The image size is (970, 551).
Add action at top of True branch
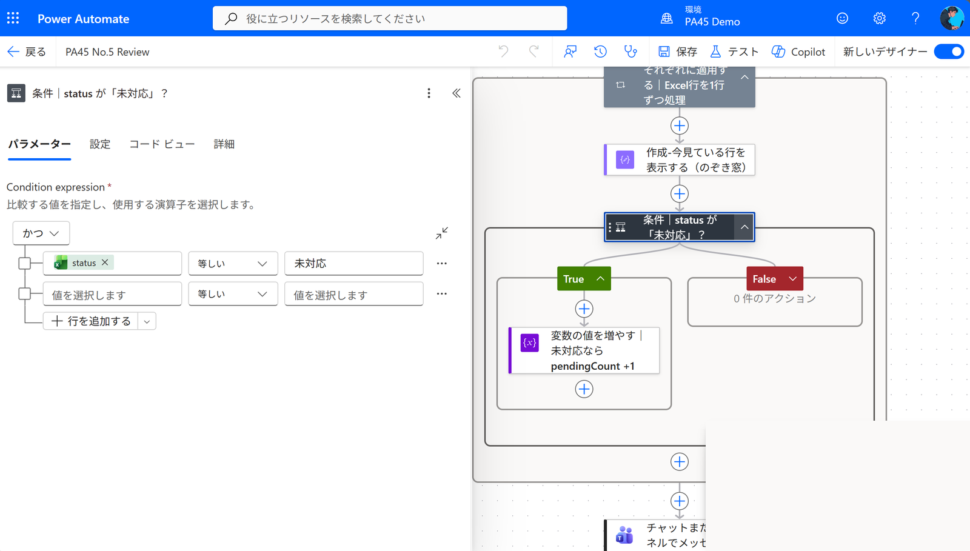[584, 309]
